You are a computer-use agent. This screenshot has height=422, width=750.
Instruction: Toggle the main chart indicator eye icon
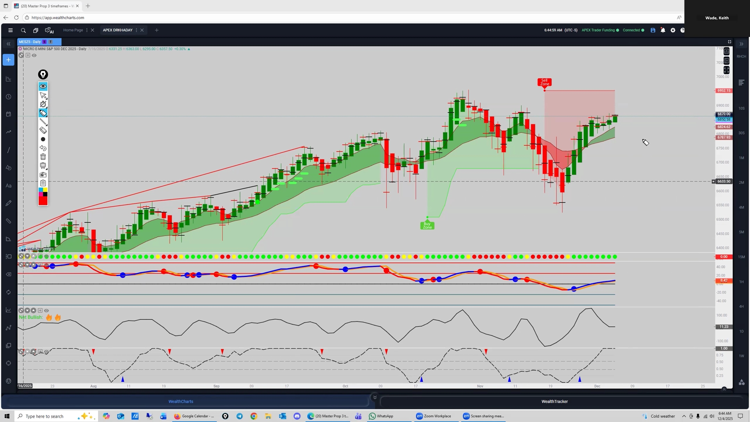tap(34, 55)
